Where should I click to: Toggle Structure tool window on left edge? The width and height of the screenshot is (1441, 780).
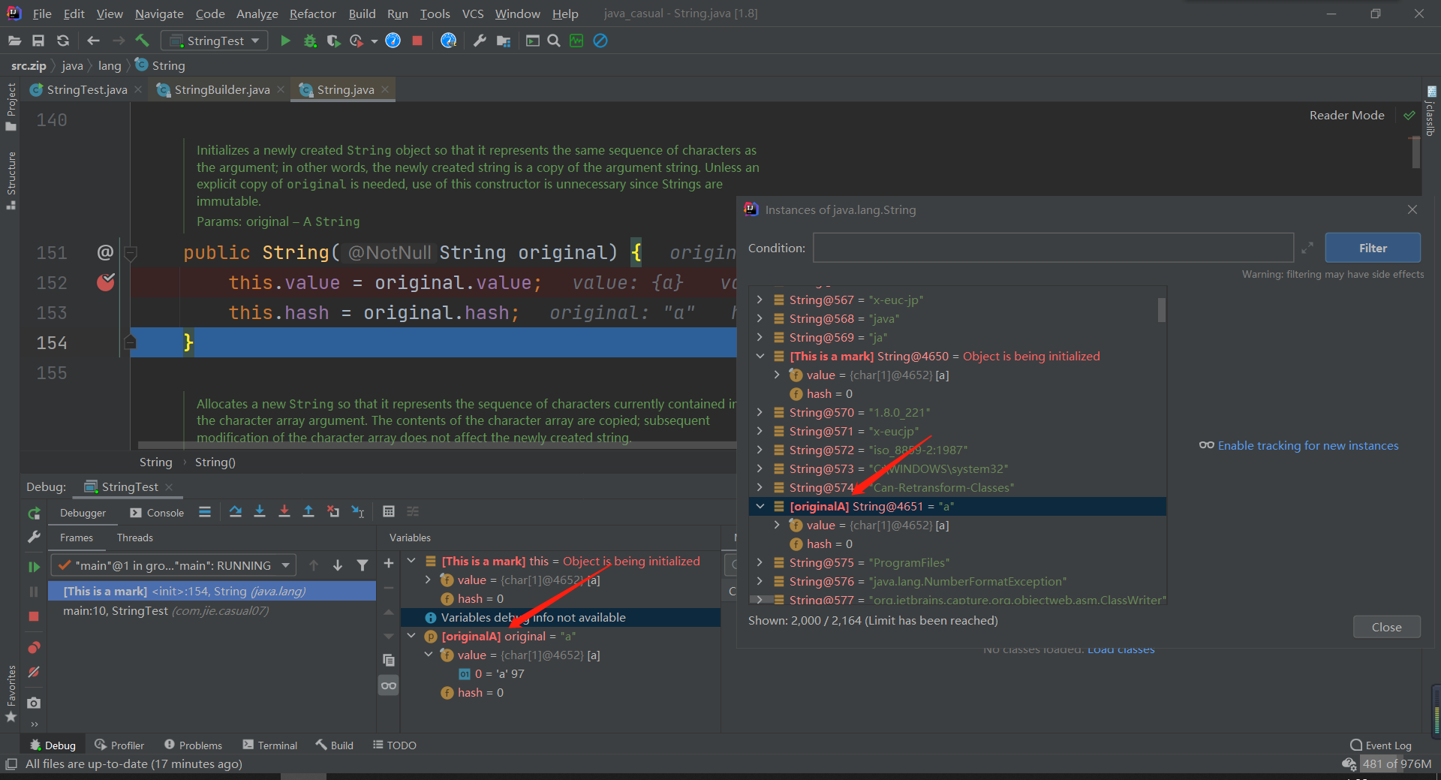click(x=11, y=180)
